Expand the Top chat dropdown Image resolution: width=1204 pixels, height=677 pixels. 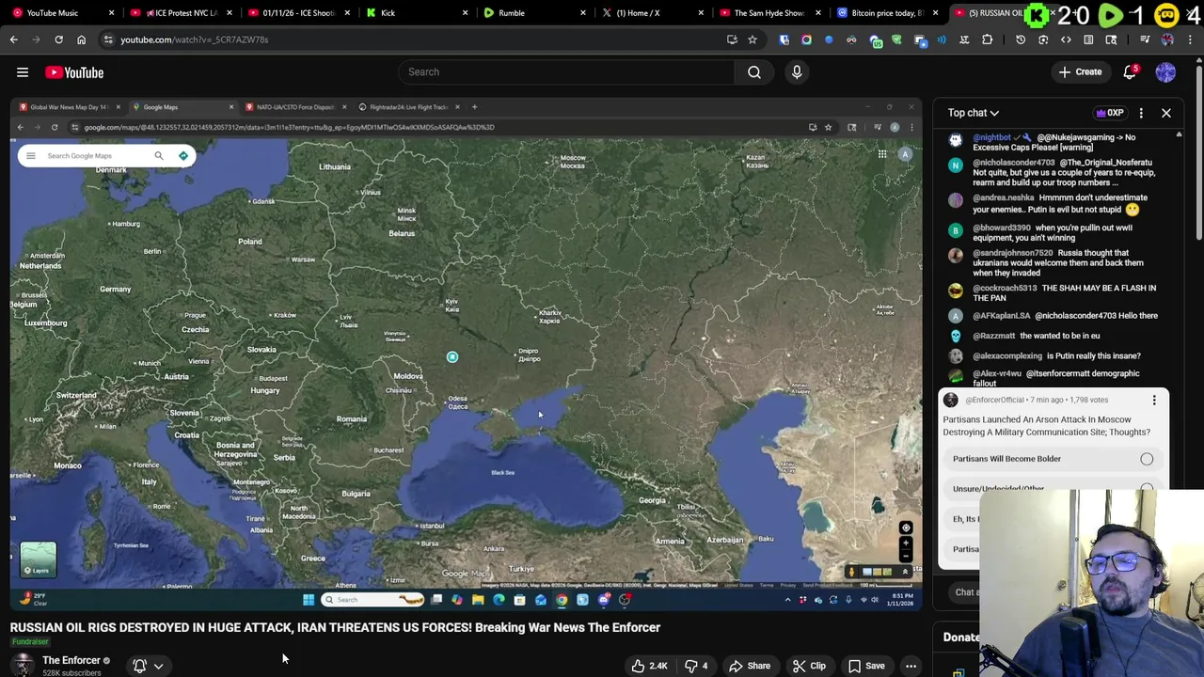coord(973,113)
